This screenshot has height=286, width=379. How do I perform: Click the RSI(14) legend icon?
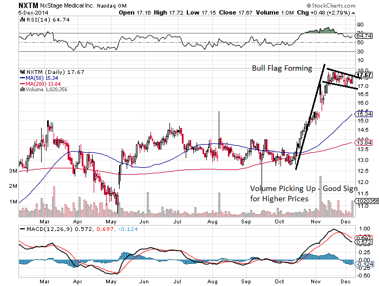pos(22,20)
